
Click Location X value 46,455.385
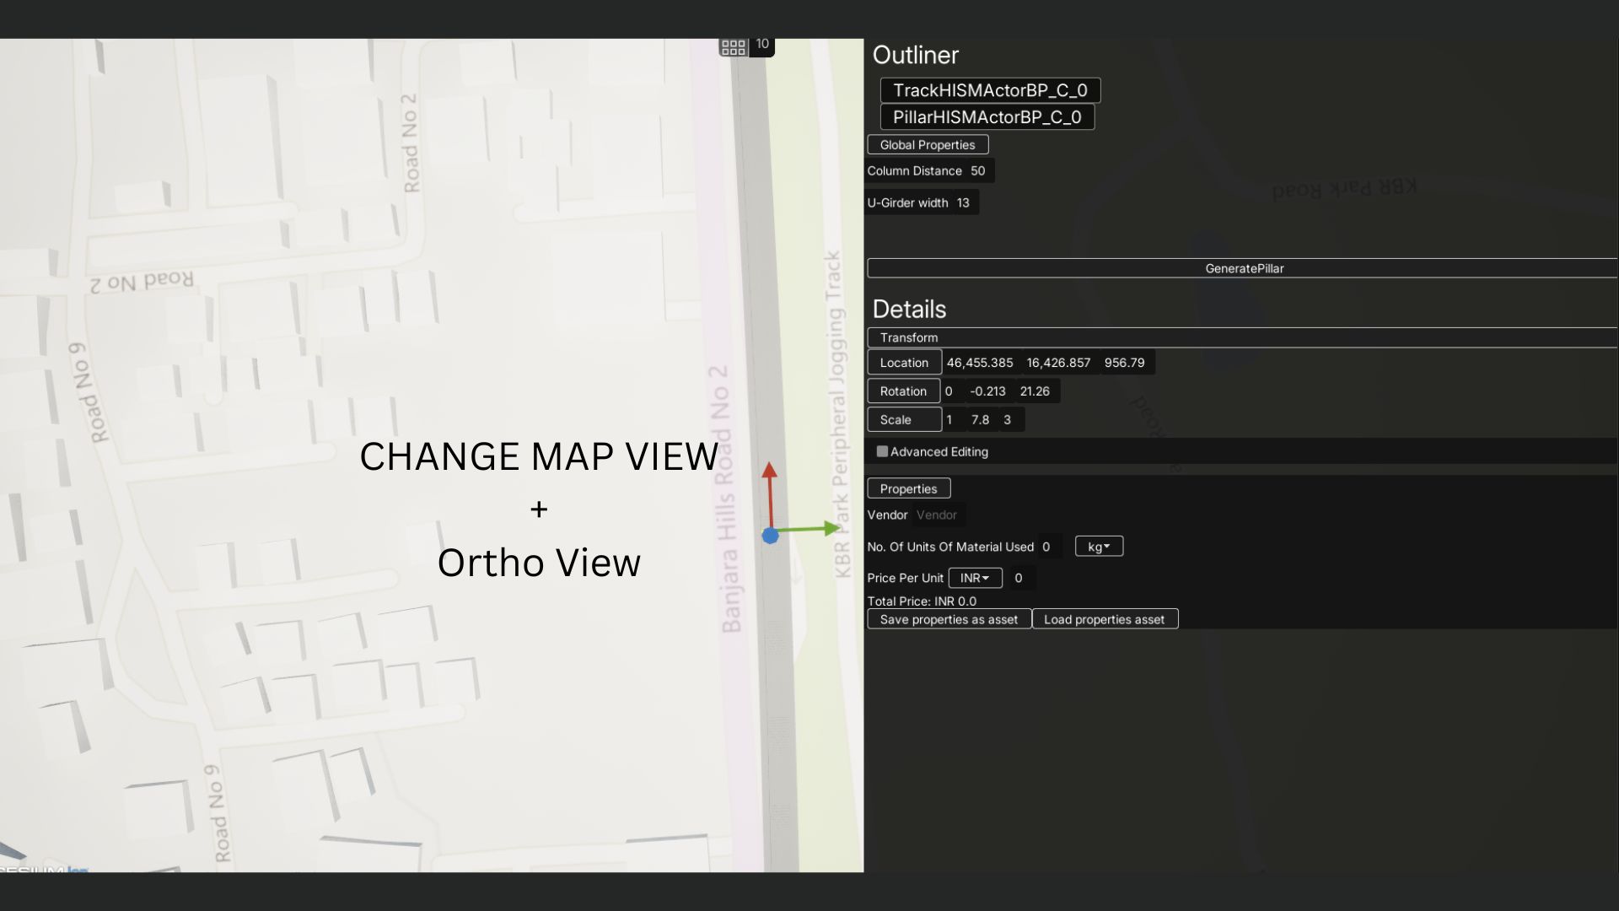[980, 363]
